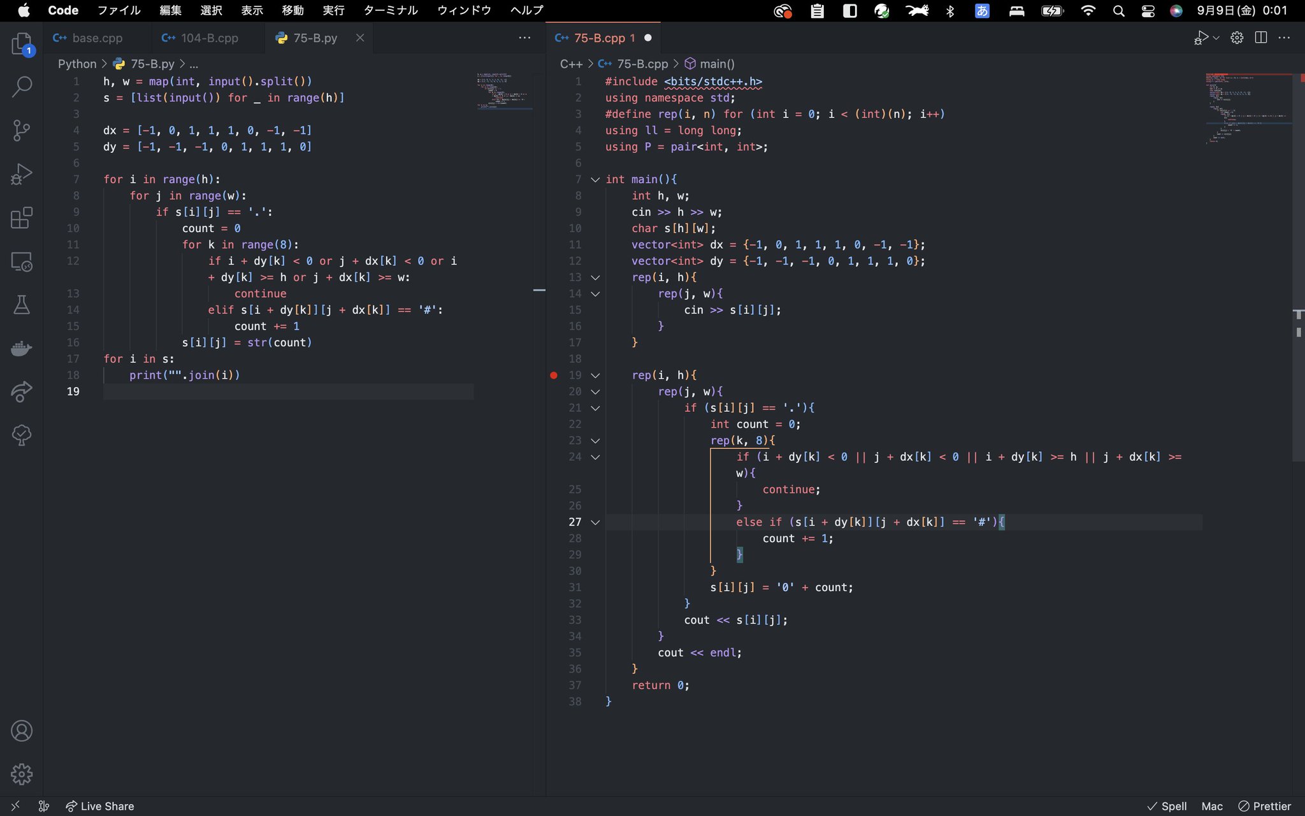Run the C++ file with the play icon

pyautogui.click(x=1200, y=37)
